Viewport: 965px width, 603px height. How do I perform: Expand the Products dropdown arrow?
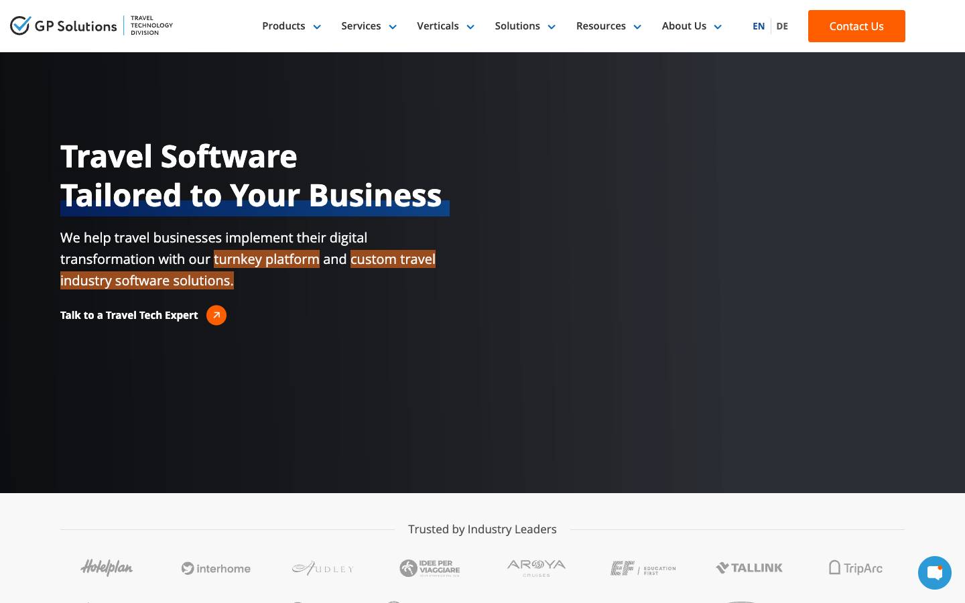click(x=317, y=27)
